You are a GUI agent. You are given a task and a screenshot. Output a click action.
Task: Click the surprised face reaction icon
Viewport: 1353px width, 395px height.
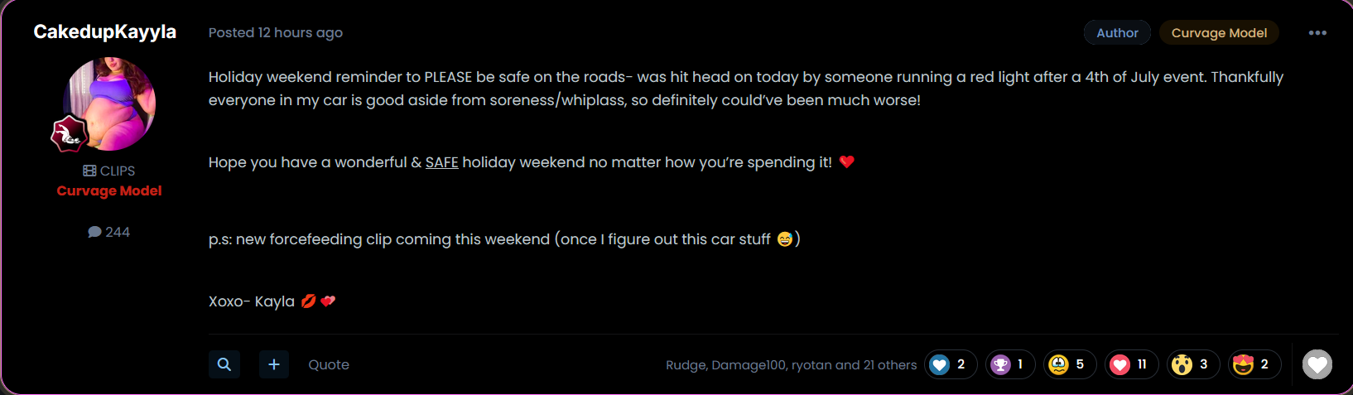tap(1182, 364)
